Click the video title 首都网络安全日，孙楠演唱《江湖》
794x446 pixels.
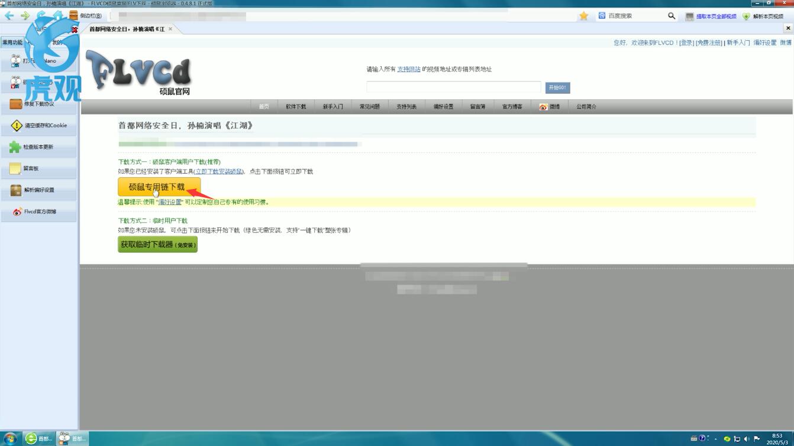point(186,126)
